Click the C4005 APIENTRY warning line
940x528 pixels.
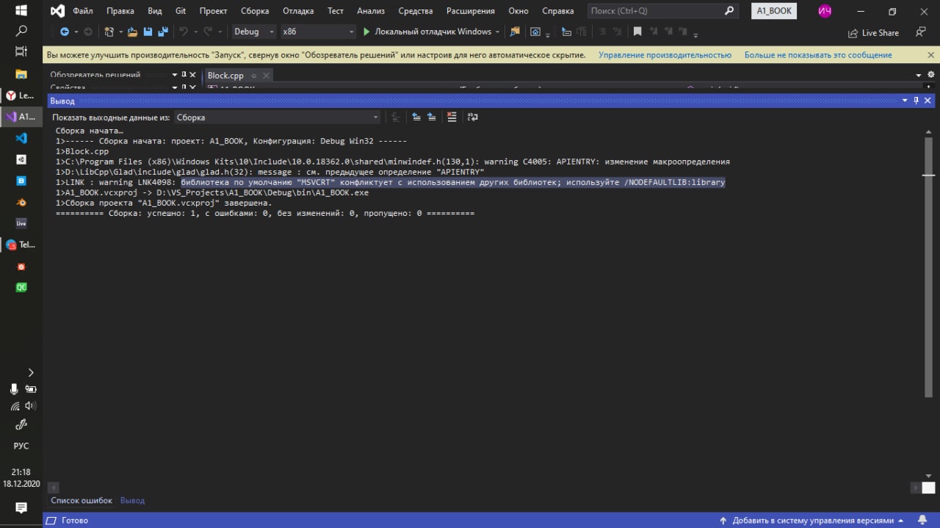coord(393,162)
